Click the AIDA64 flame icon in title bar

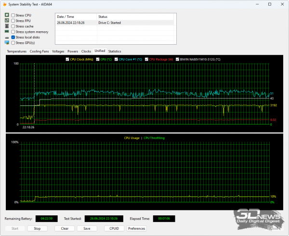[4, 4]
